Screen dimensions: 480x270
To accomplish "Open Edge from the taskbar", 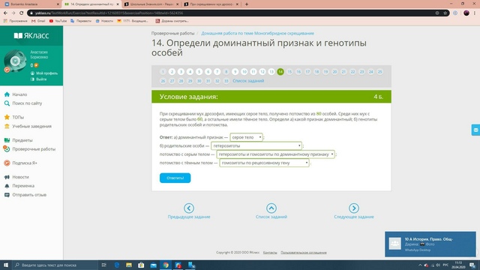I will [117, 265].
